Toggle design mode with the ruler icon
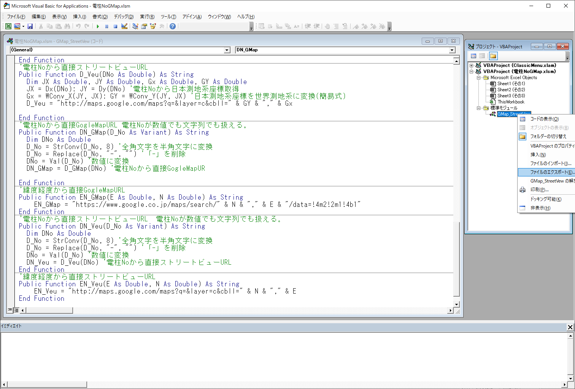Viewport: 575px width, 389px height. pyautogui.click(x=124, y=26)
